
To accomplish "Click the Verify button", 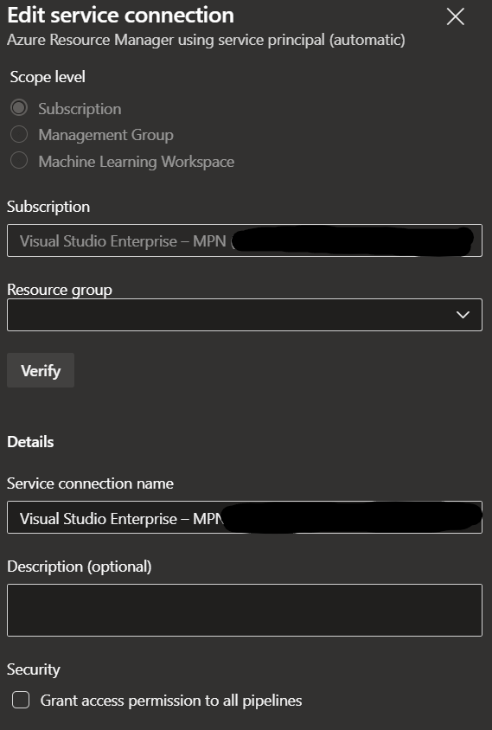I will pyautogui.click(x=41, y=370).
